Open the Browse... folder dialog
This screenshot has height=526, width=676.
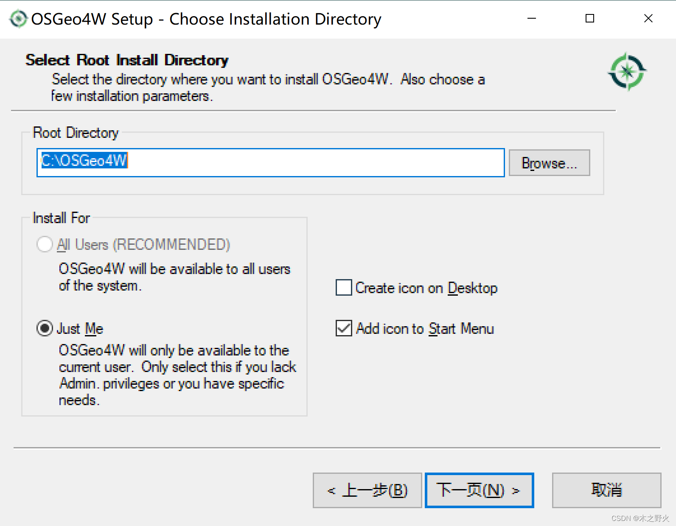pos(549,163)
